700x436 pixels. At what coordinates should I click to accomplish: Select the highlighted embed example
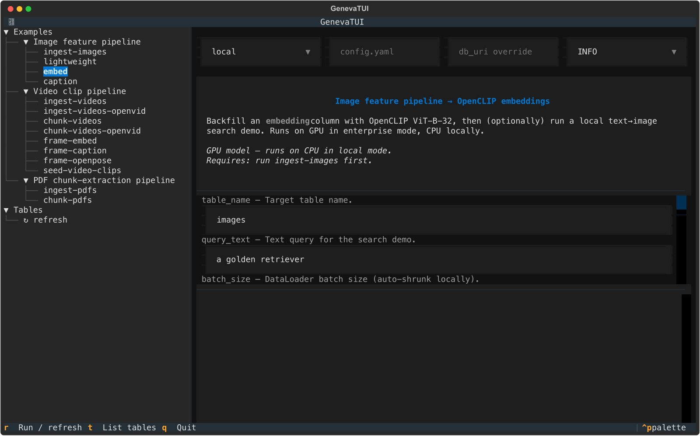point(56,72)
